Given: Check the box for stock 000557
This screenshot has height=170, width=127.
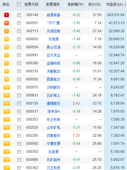Looking at the screenshot, I should (x=19, y=23).
